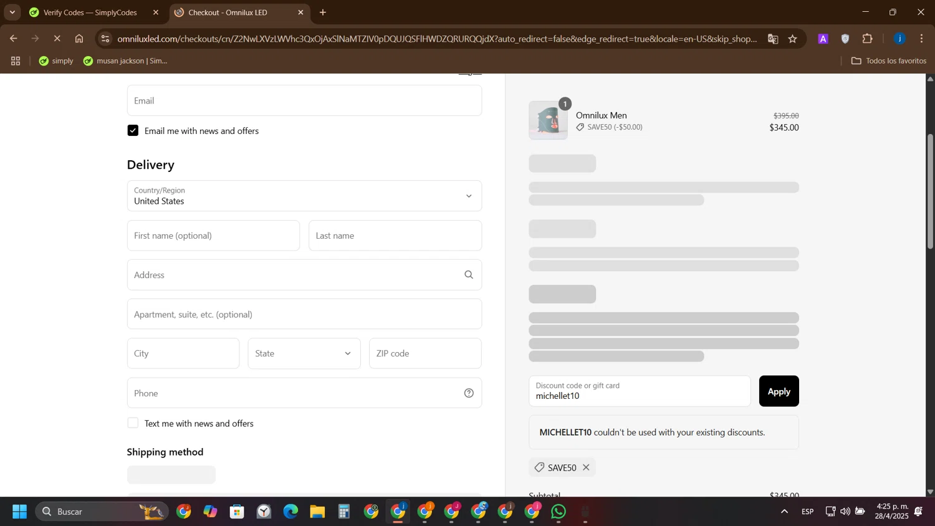Remove the SAVE50 discount code
This screenshot has height=526, width=935.
(586, 467)
